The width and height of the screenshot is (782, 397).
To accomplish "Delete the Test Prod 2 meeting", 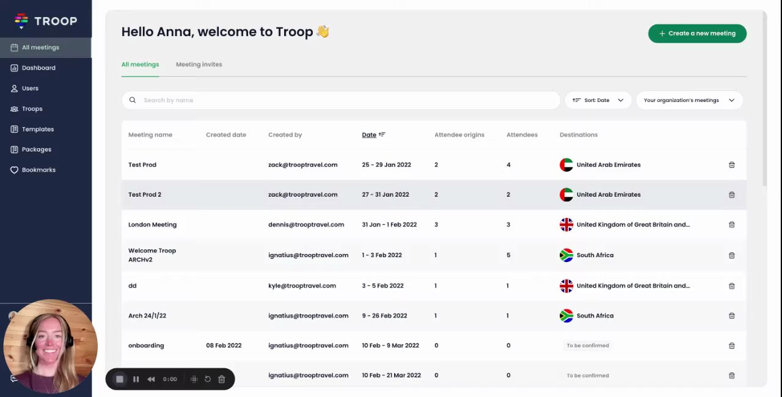I will coord(731,195).
